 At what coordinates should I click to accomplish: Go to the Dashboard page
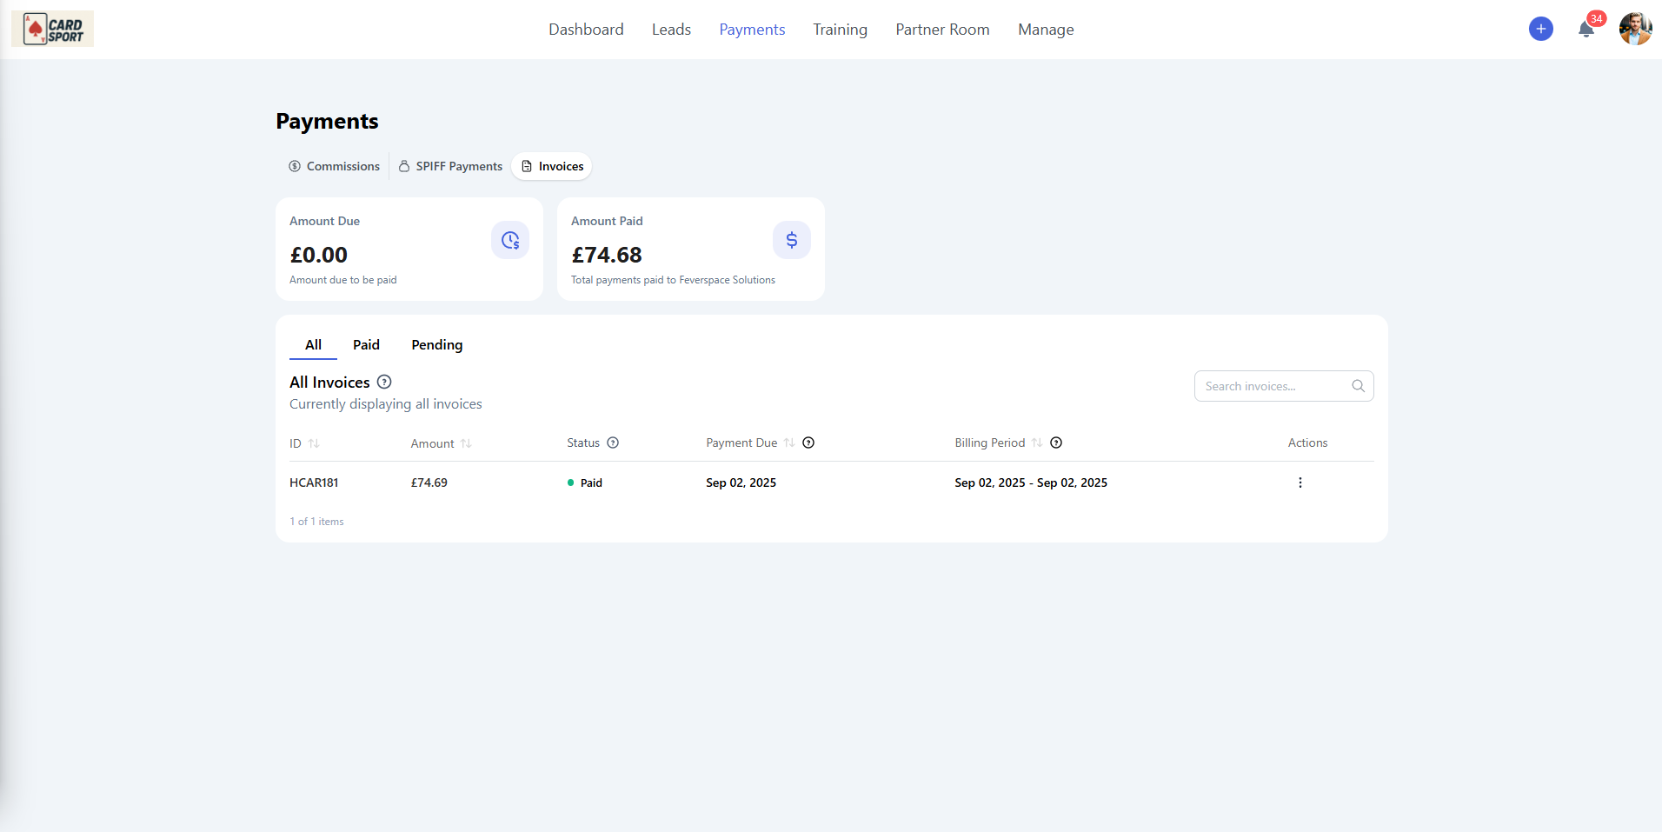coord(586,30)
